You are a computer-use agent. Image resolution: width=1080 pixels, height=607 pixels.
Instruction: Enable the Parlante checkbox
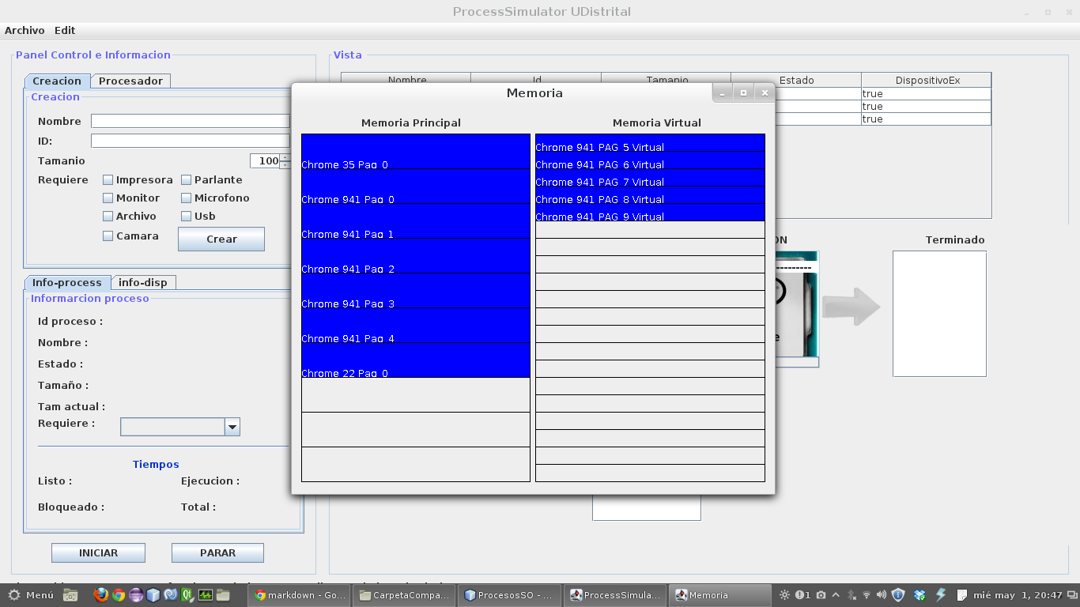coord(187,180)
